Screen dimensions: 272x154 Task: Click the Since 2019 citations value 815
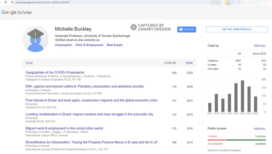264,61
